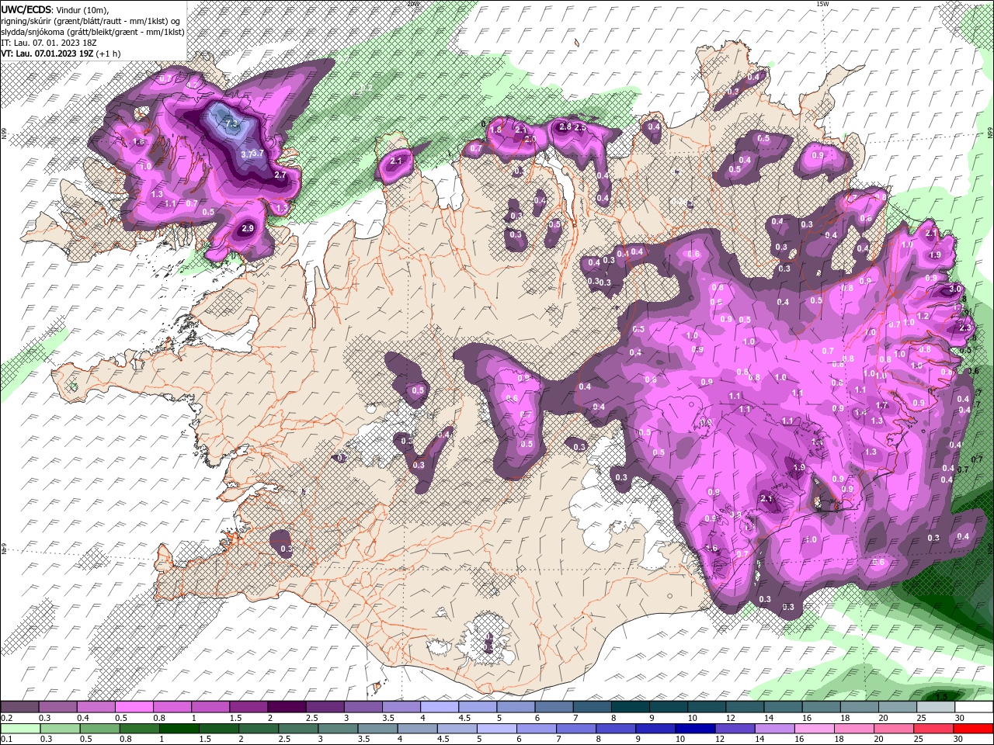Image resolution: width=994 pixels, height=745 pixels.
Task: Click the pale green 0.1 swatch in lower legend
Action: pos(20,729)
